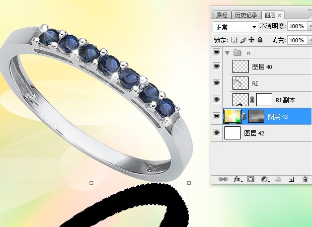
Task: Collapse the ri group triangle
Action: pyautogui.click(x=227, y=53)
